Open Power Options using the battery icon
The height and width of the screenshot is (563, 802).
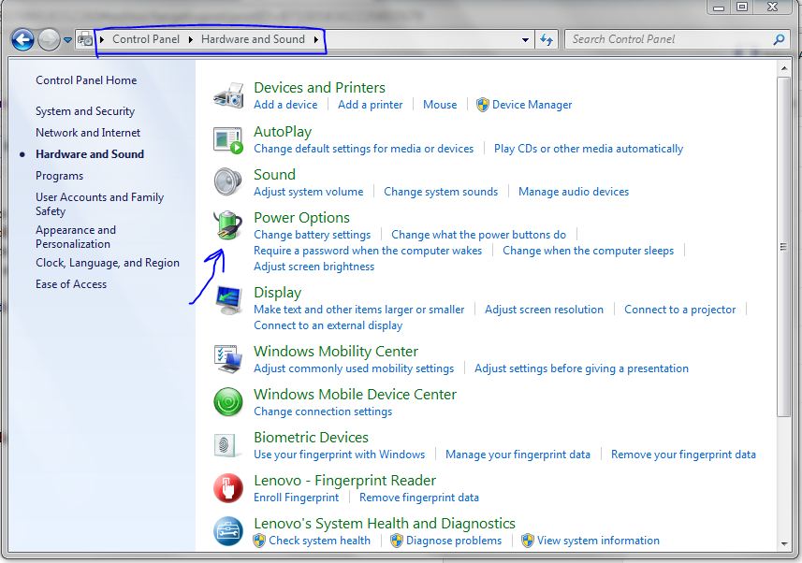tap(227, 225)
